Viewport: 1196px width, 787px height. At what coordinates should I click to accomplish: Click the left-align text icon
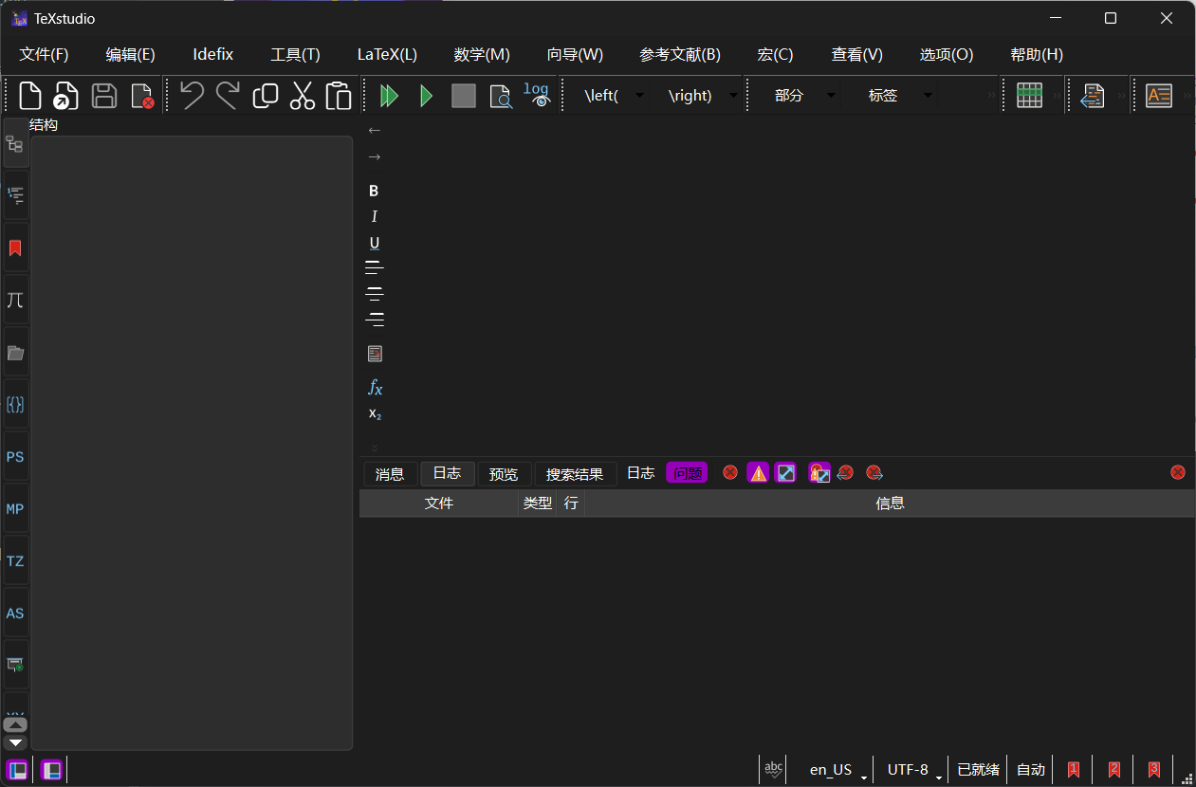[374, 268]
